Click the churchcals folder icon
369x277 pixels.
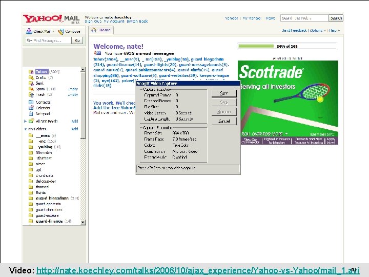tap(31, 175)
